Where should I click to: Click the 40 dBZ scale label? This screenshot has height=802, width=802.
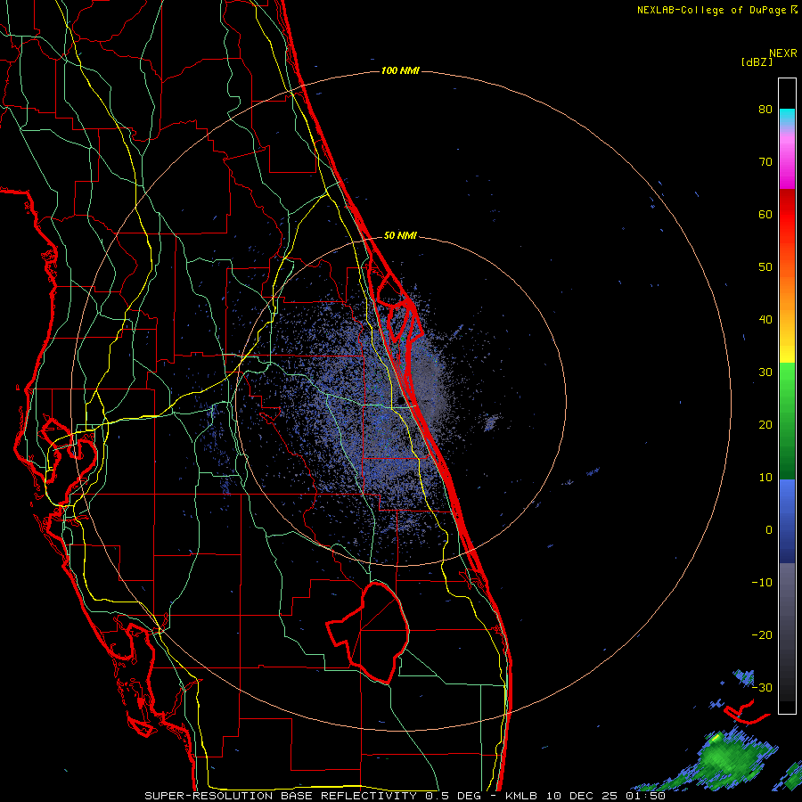(x=765, y=320)
